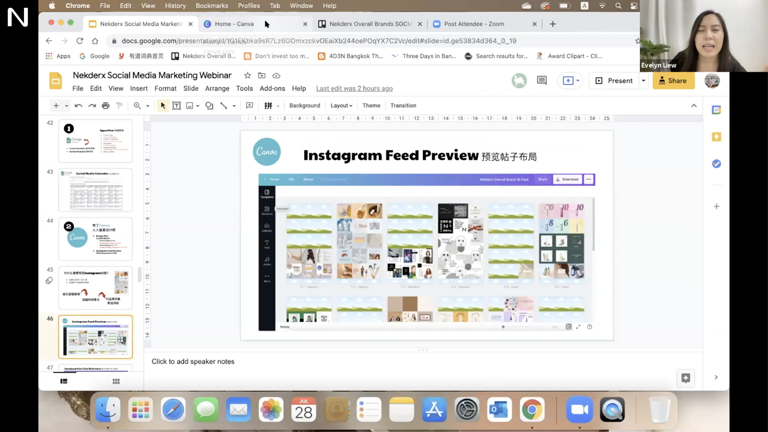Open the Insert menu
Screen dimensions: 768x432
[x=139, y=88]
